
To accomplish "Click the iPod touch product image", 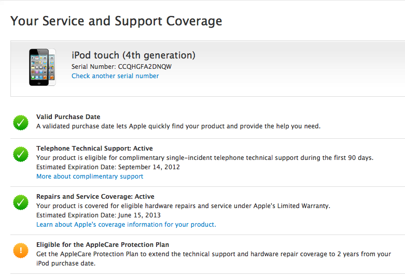I will tap(42, 67).
